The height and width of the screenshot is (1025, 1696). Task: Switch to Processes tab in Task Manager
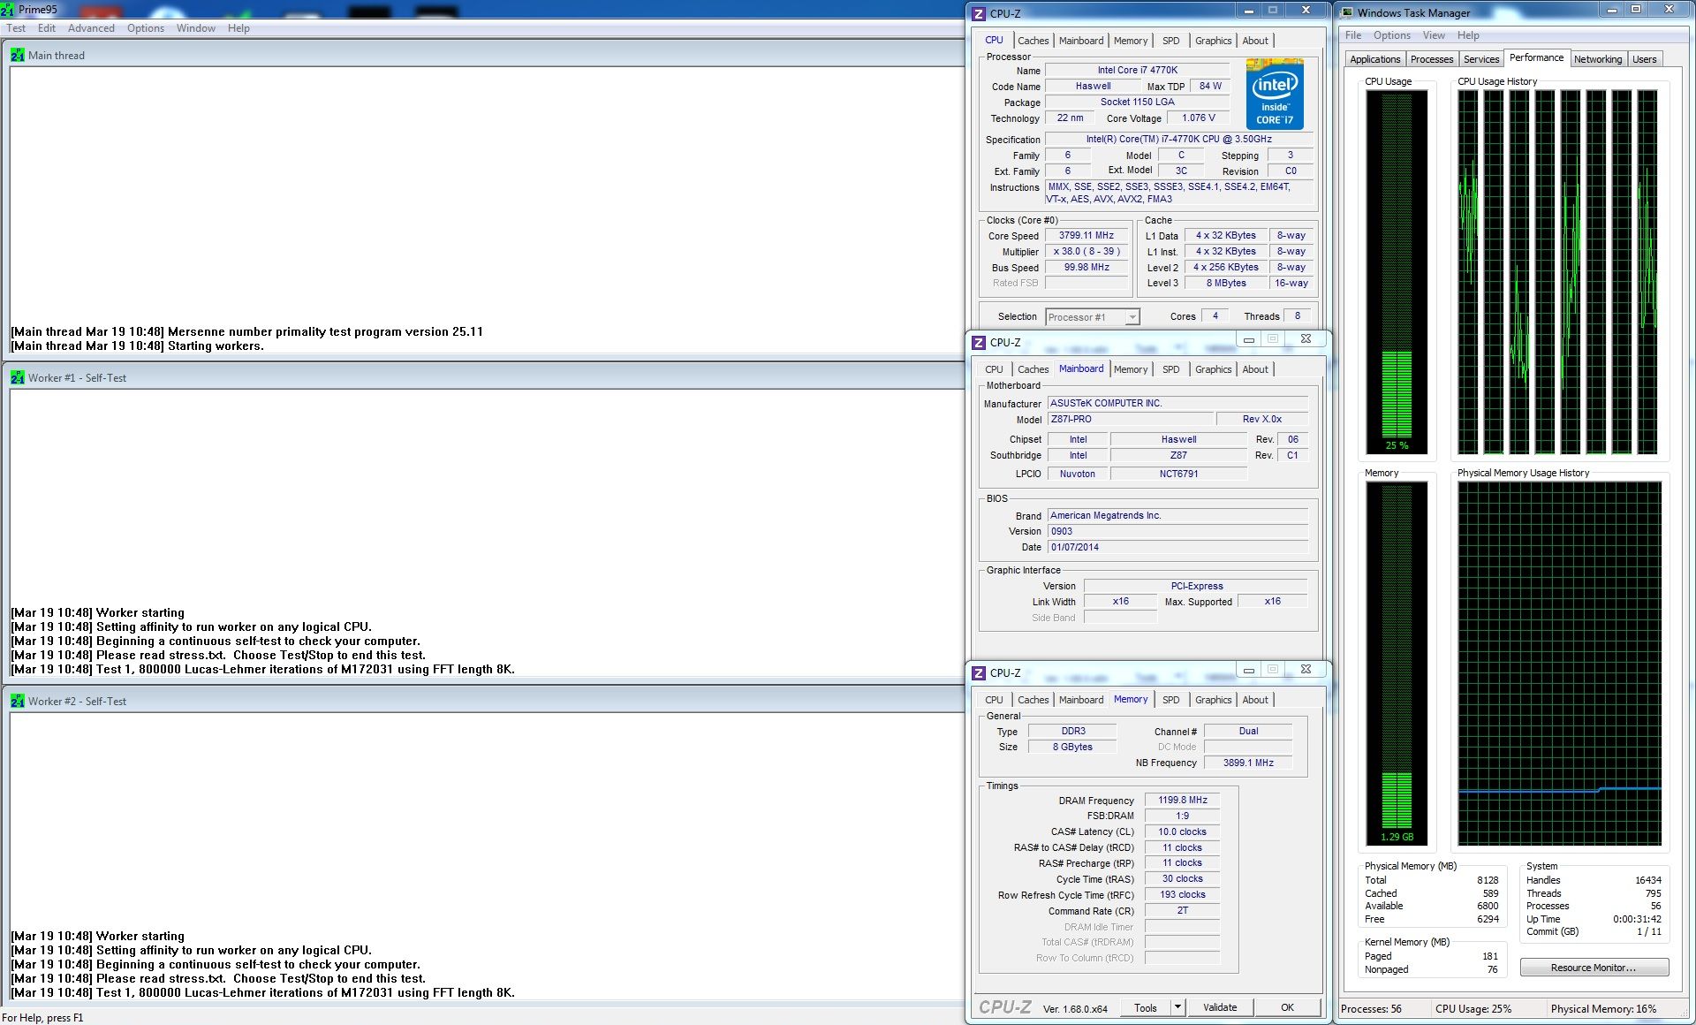coord(1431,59)
